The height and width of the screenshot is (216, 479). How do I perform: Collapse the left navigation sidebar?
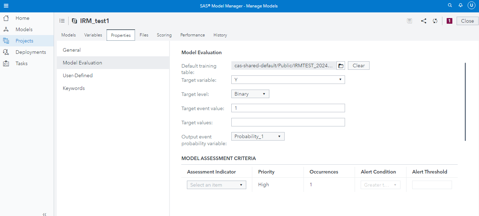44,214
